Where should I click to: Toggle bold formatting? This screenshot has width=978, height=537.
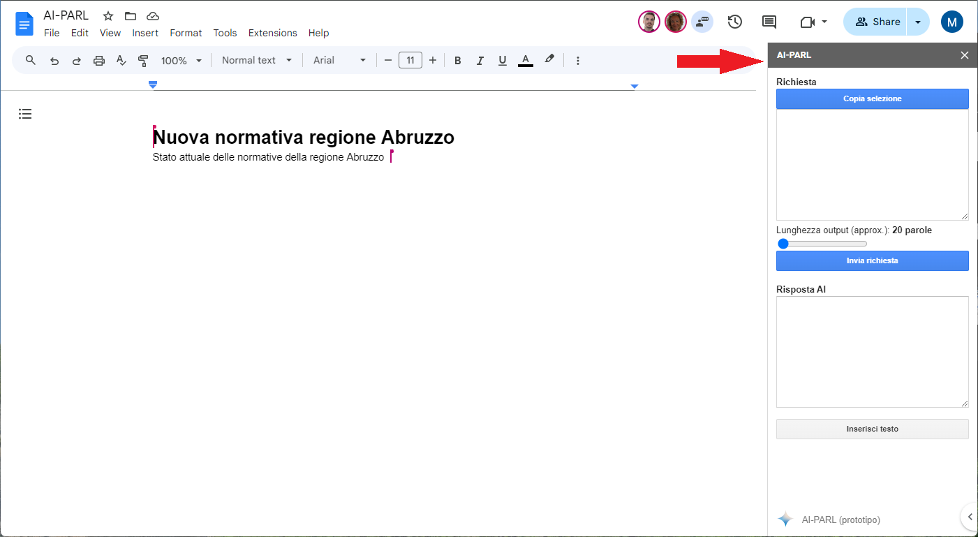tap(458, 61)
